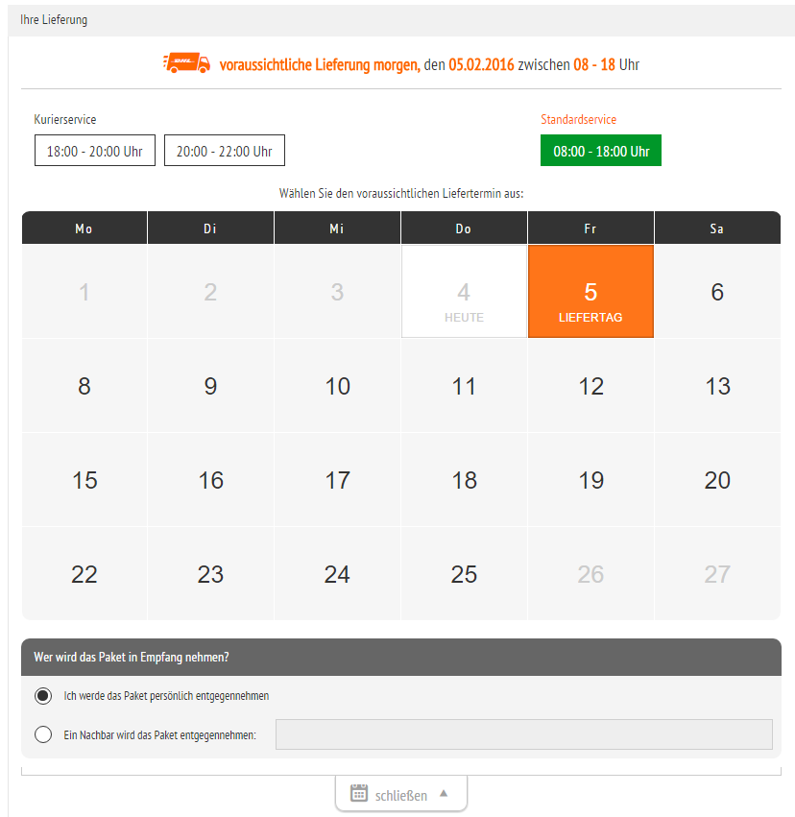Select personal package acceptance radio button
This screenshot has height=817, width=795.
(x=43, y=696)
